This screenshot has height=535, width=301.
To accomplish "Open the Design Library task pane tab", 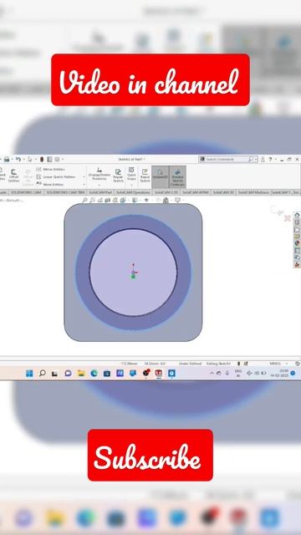I will (x=297, y=222).
